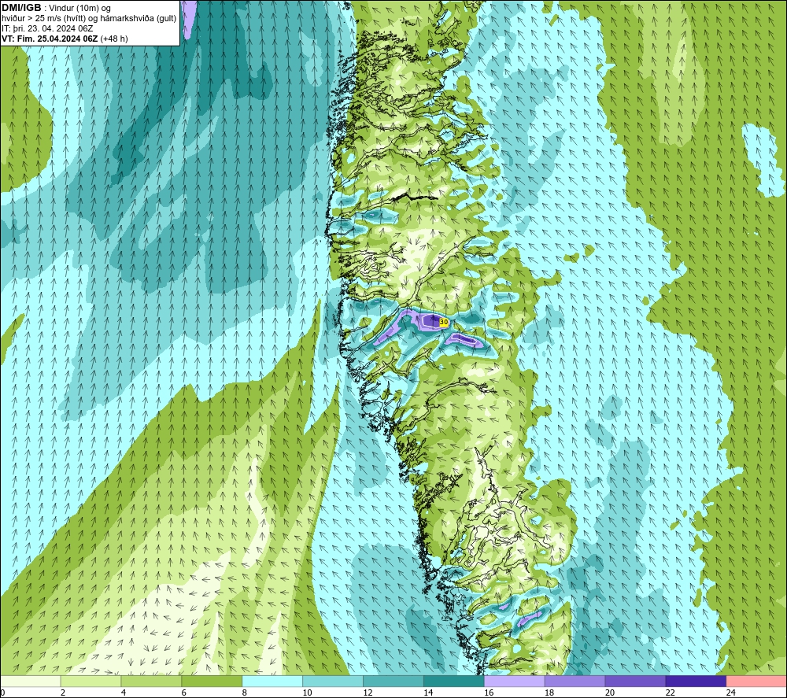Click the 'IT: þri. 23. 04. 2024 06Z' line

click(47, 28)
